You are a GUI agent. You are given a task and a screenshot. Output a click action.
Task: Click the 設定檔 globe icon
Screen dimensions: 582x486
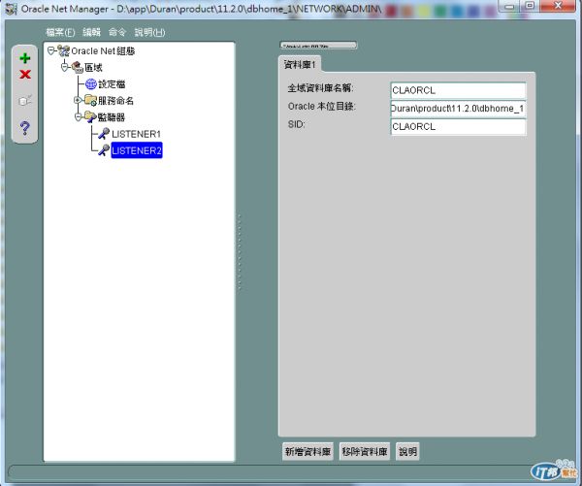click(91, 83)
